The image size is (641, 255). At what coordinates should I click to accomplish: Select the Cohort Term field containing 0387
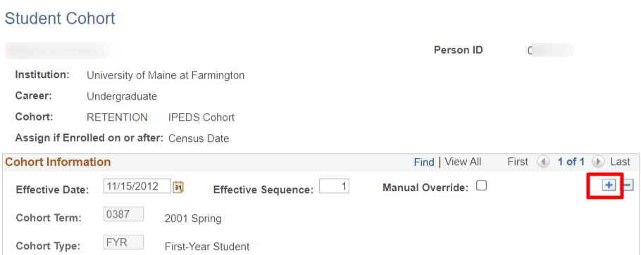click(123, 214)
